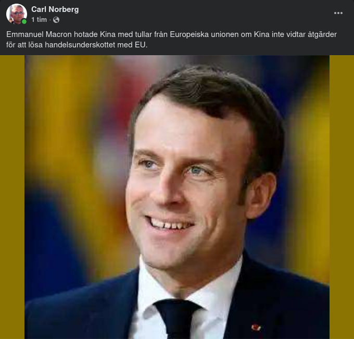Open Carl Norberg's profile via name link
354x339 pixels.
55,9
